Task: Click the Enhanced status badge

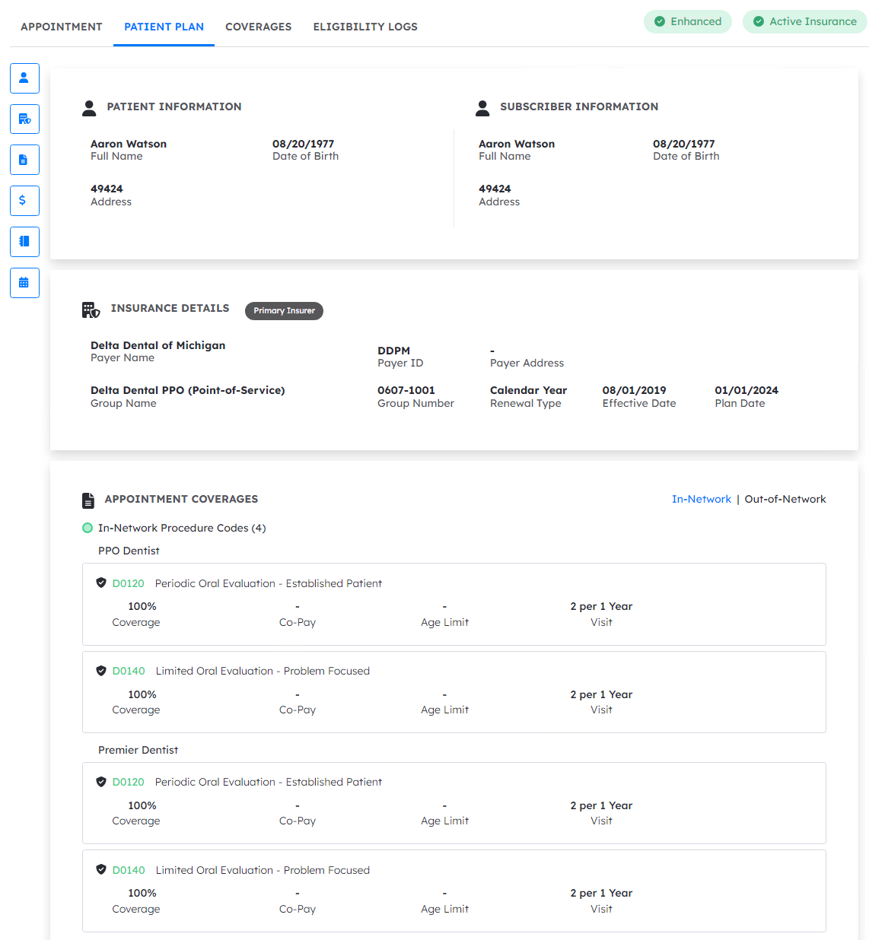Action: pos(688,21)
